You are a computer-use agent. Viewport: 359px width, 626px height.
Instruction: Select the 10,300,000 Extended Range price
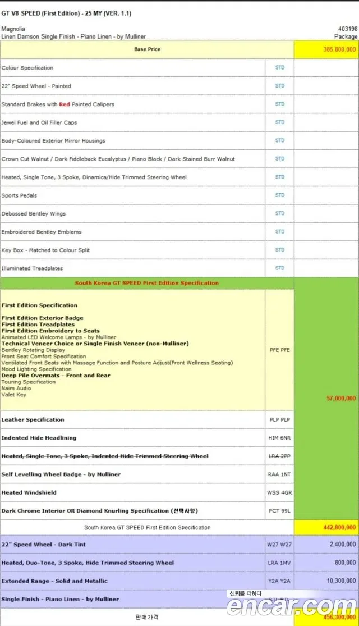click(x=342, y=581)
